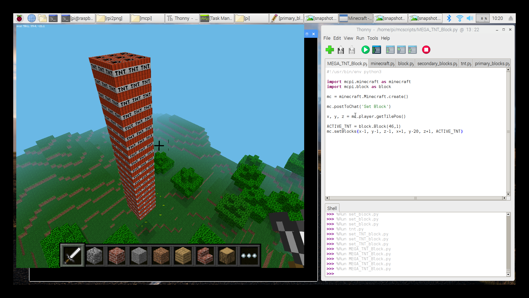This screenshot has height=298, width=529.
Task: Select the brick stairs hotbar slot
Action: pos(205,256)
